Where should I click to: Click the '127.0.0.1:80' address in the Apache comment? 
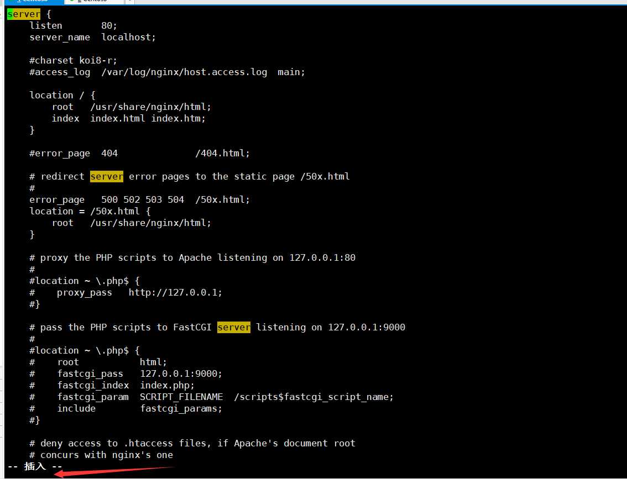pyautogui.click(x=322, y=257)
